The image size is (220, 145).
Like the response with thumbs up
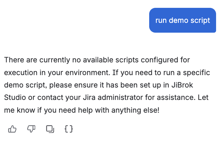click(x=12, y=129)
